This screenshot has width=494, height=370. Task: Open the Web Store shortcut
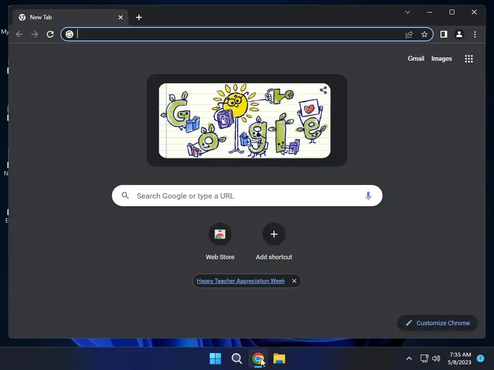(220, 242)
